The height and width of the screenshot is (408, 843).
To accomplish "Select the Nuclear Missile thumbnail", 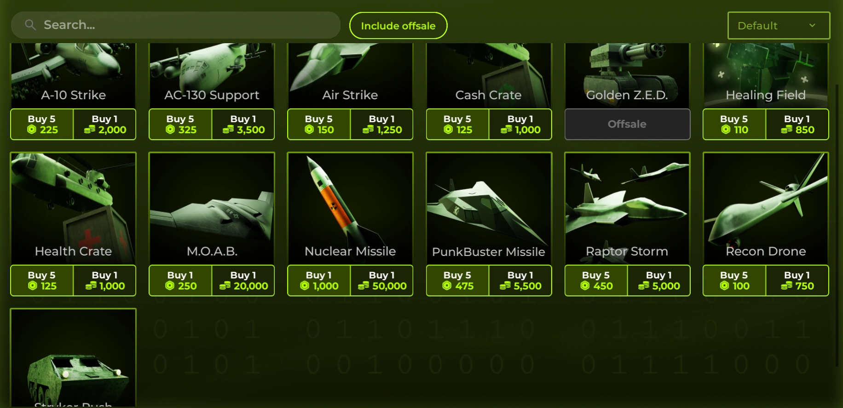I will coord(350,208).
